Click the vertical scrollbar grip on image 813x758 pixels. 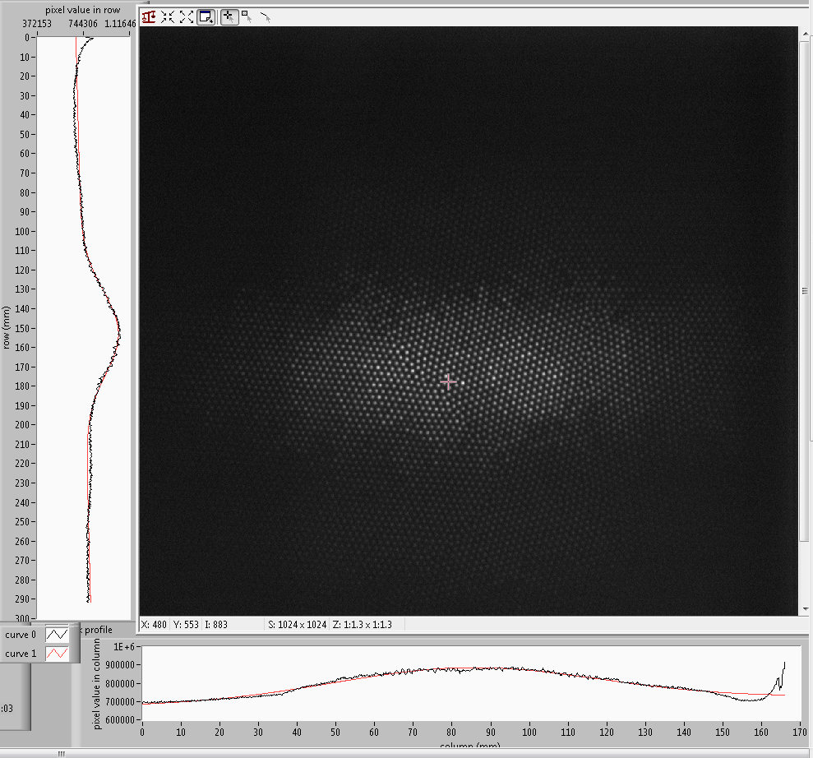coord(805,290)
